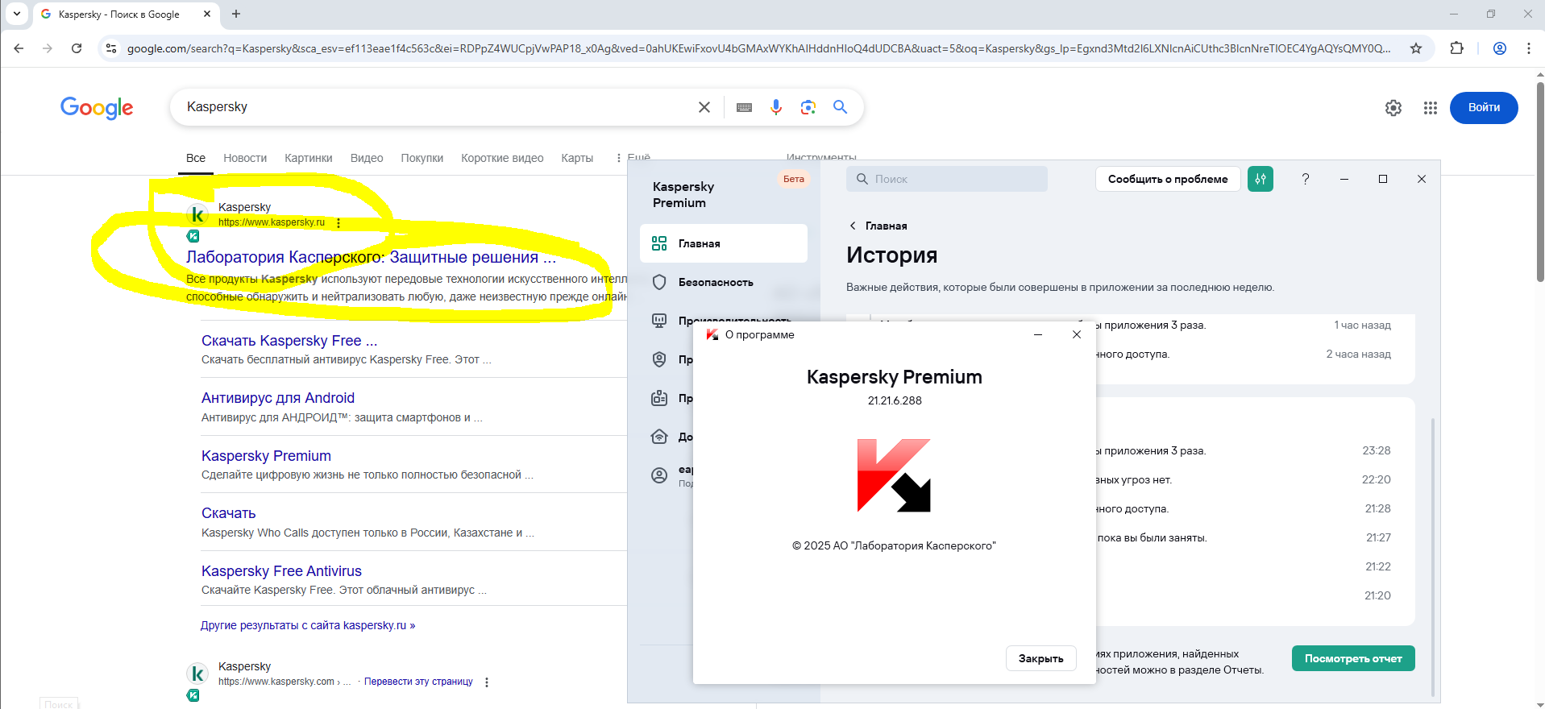
Task: Bookmark this page with the star icon
Action: click(1416, 48)
